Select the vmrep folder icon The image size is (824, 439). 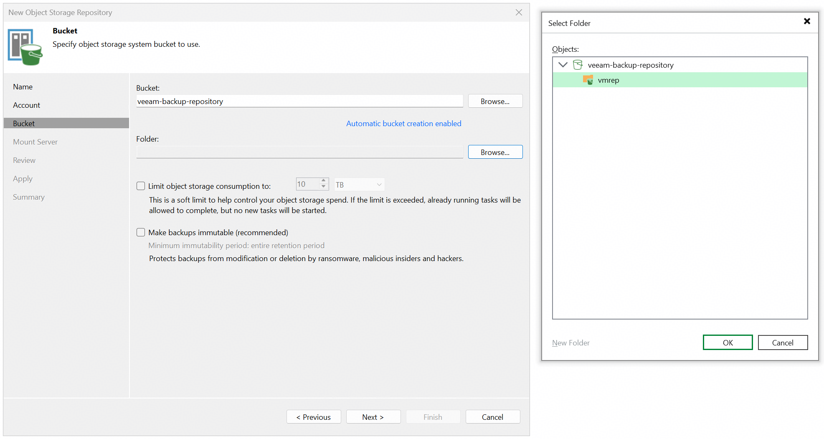(588, 80)
